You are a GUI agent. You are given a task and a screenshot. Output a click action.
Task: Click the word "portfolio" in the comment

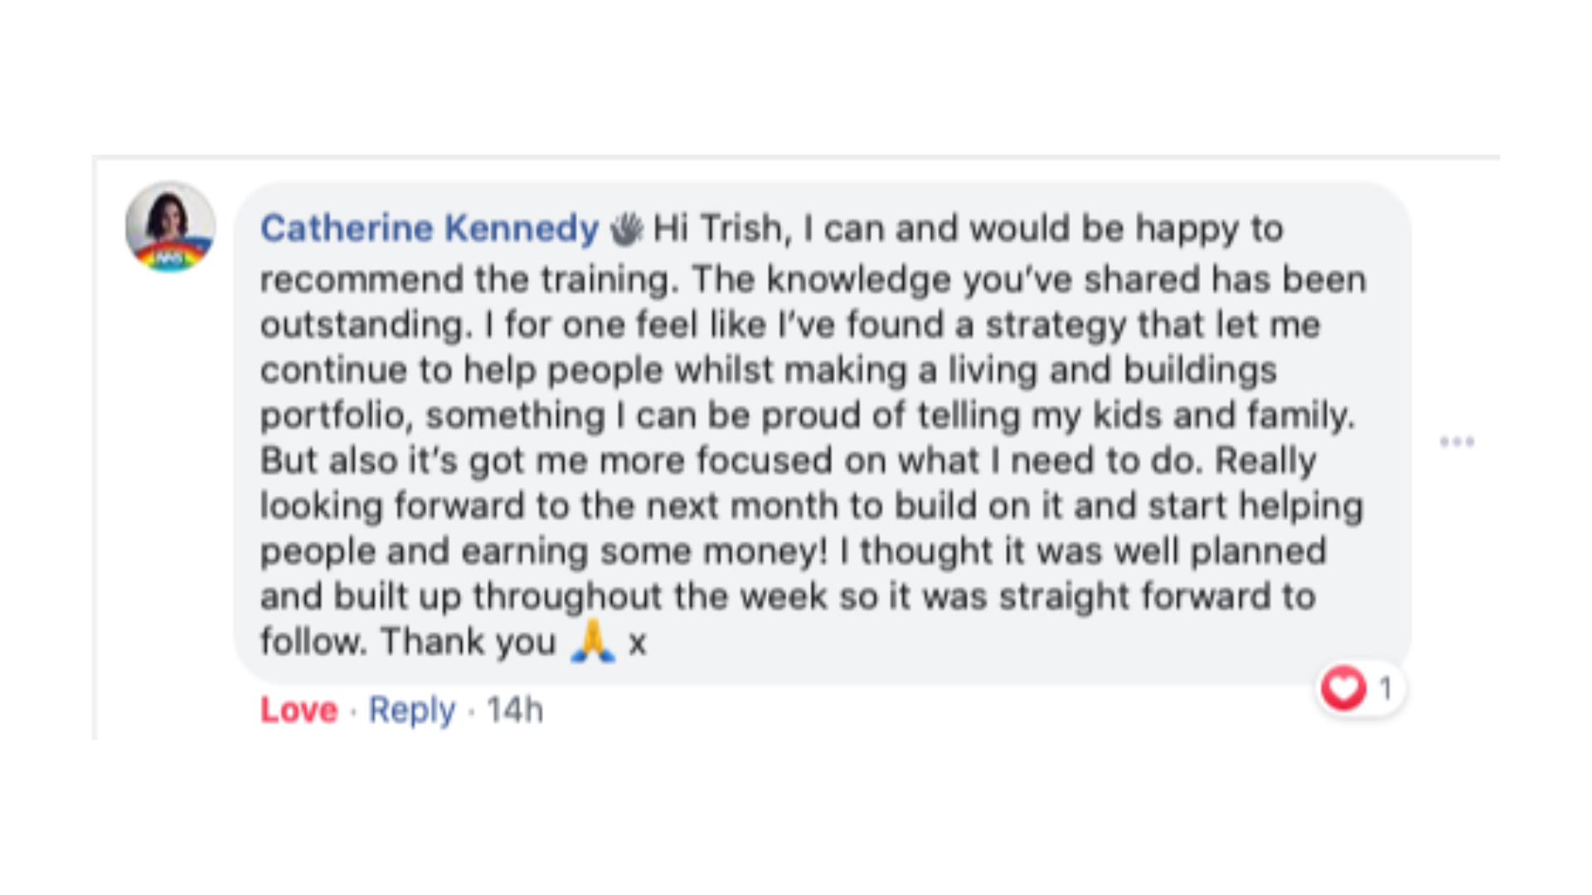[x=336, y=416]
